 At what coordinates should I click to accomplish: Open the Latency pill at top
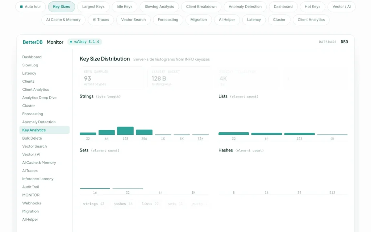(254, 20)
